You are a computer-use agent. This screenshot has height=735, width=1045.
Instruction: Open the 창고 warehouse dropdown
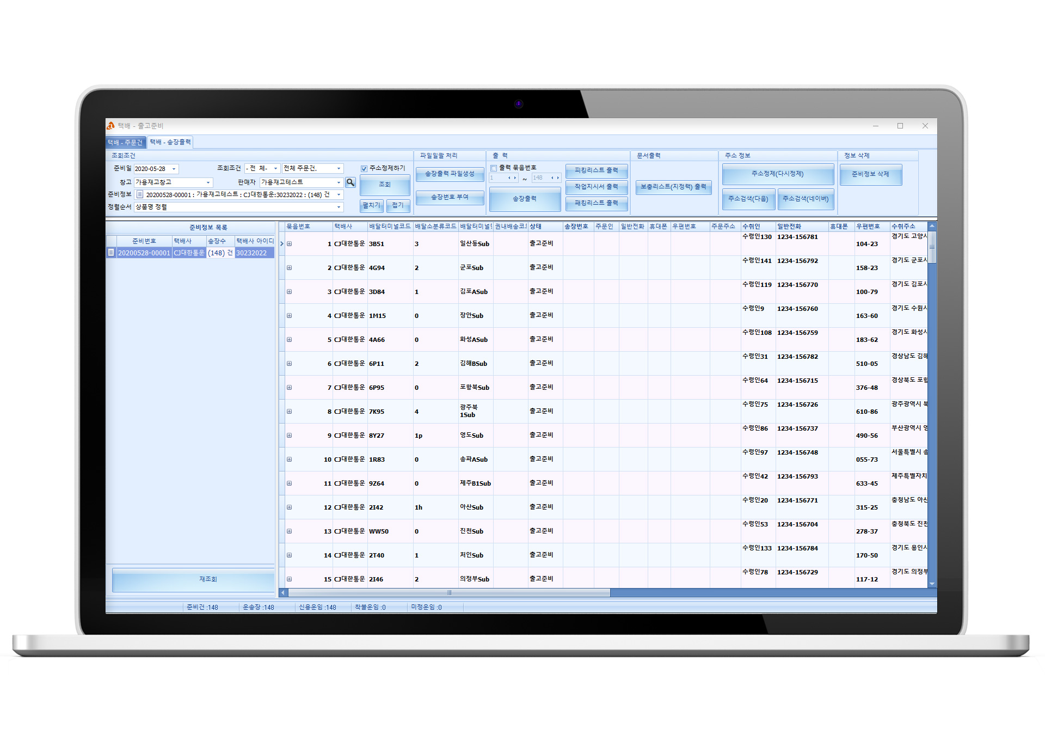(x=208, y=182)
